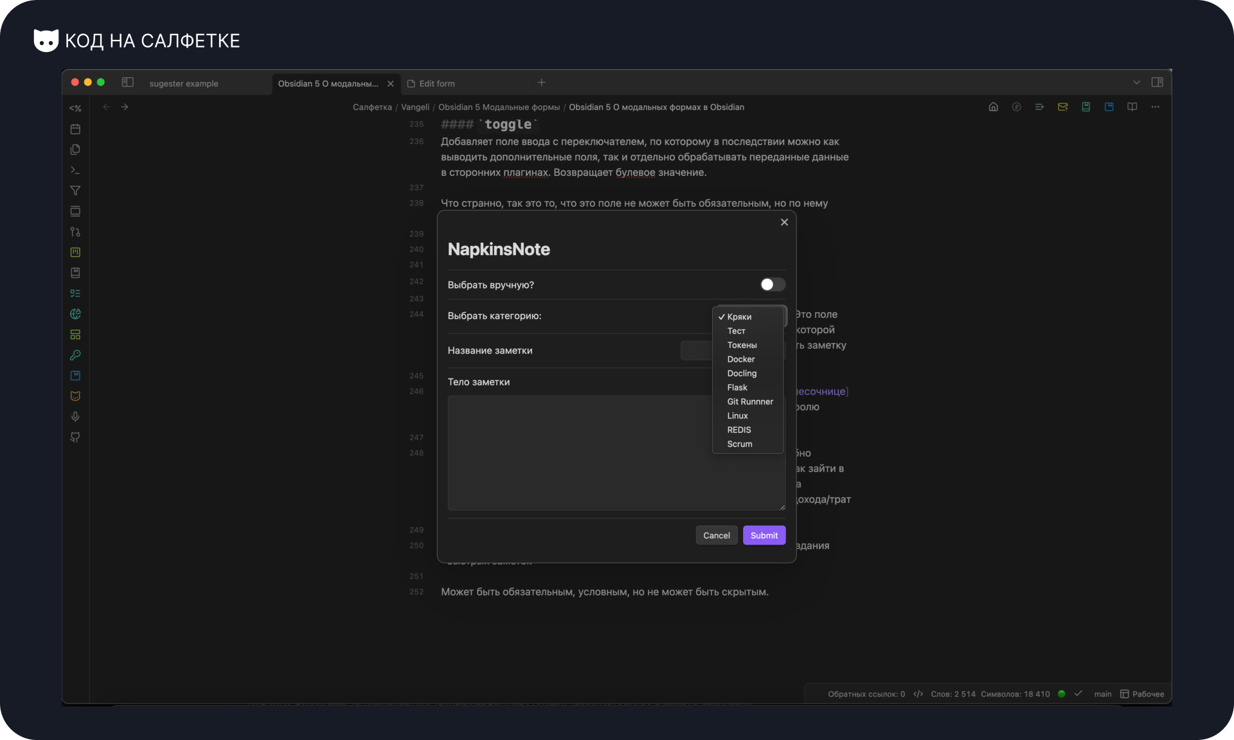
Task: Click the home icon in the header
Action: pyautogui.click(x=994, y=107)
